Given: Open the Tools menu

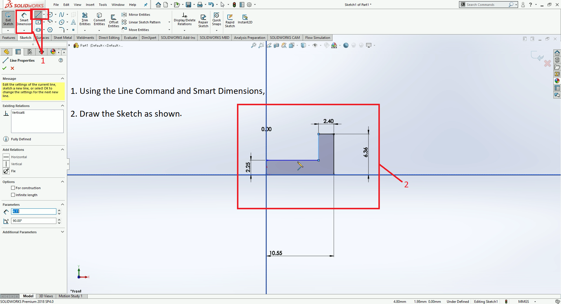Looking at the screenshot, I should (103, 5).
